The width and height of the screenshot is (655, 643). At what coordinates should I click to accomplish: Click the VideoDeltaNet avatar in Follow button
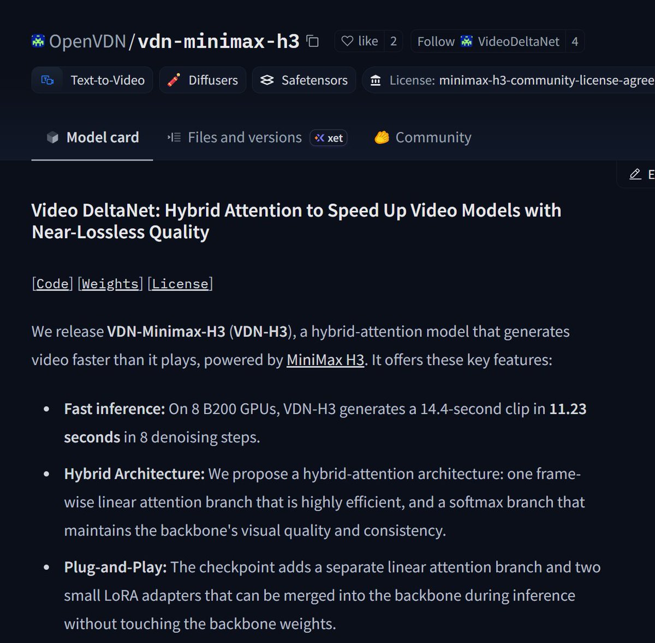pyautogui.click(x=466, y=42)
